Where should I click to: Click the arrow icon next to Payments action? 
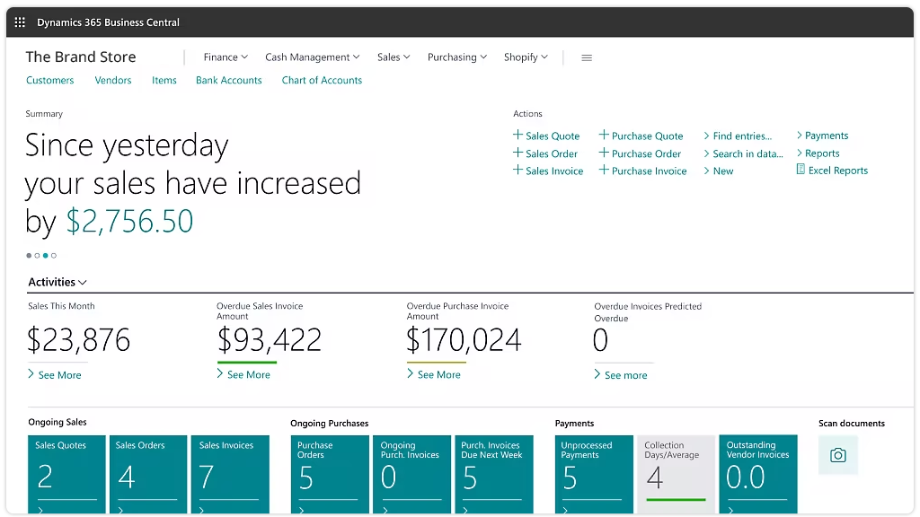click(x=799, y=136)
